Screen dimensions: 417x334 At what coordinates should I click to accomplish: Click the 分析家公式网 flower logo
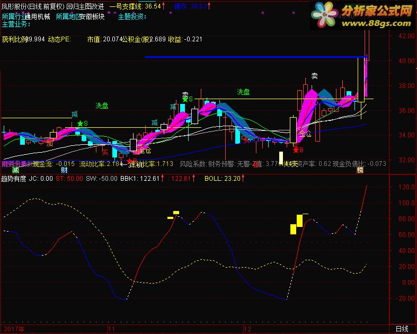324,14
